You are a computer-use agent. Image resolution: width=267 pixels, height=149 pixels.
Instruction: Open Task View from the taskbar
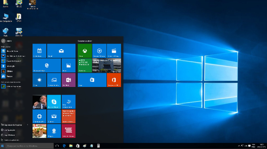(57, 146)
